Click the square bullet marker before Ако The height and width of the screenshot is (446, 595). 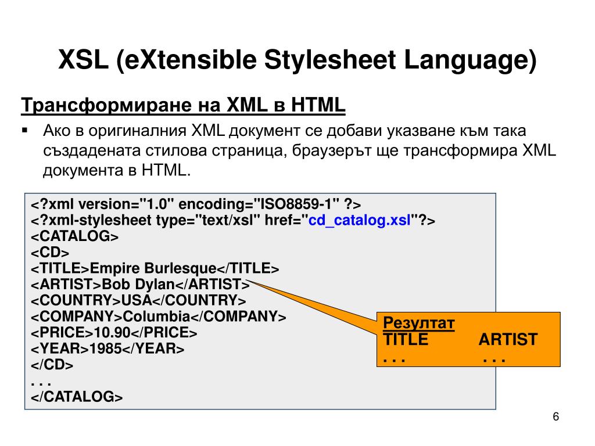click(x=25, y=130)
